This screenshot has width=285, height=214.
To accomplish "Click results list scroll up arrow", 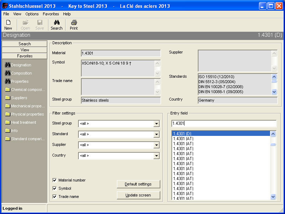I will [x=273, y=134].
